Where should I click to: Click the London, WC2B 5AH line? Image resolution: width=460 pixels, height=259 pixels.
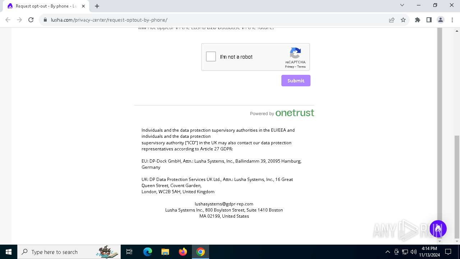point(178,192)
